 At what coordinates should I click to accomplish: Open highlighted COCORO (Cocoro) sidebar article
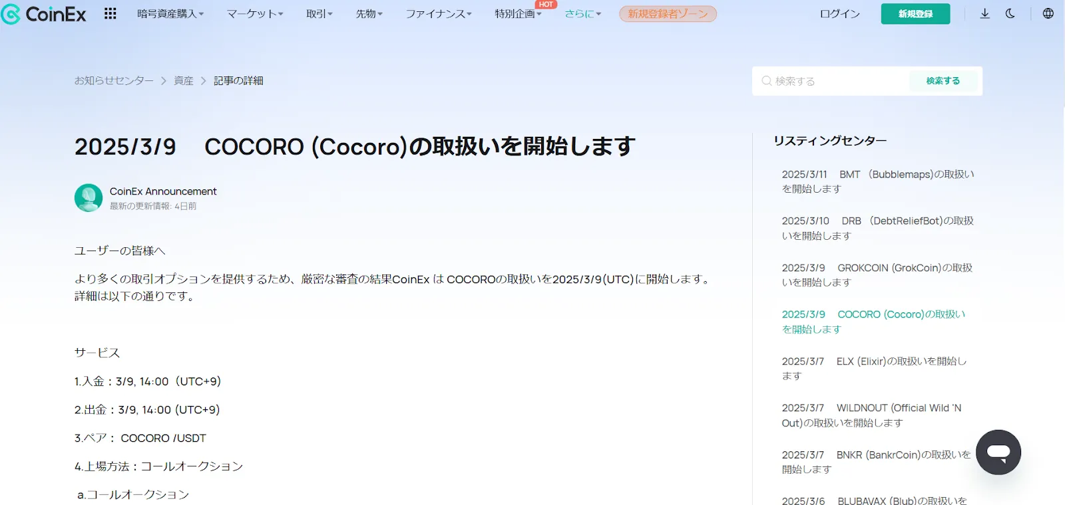[x=873, y=322]
